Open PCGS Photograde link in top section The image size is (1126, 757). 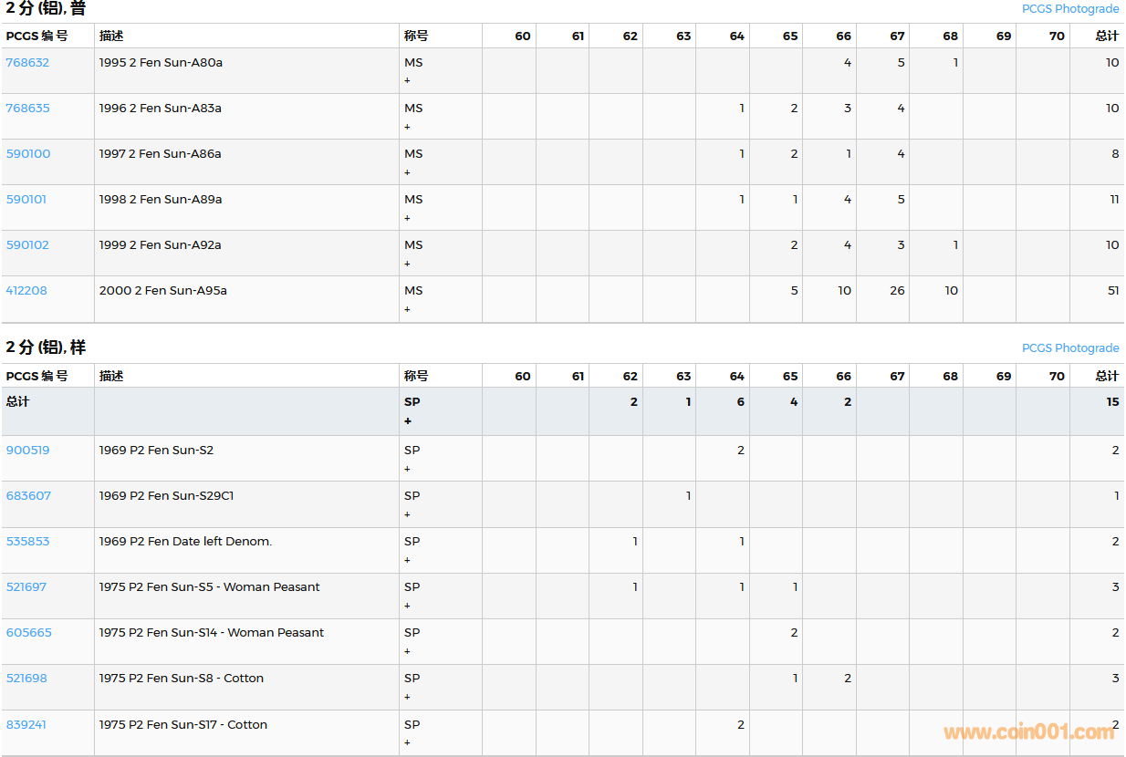(1069, 9)
